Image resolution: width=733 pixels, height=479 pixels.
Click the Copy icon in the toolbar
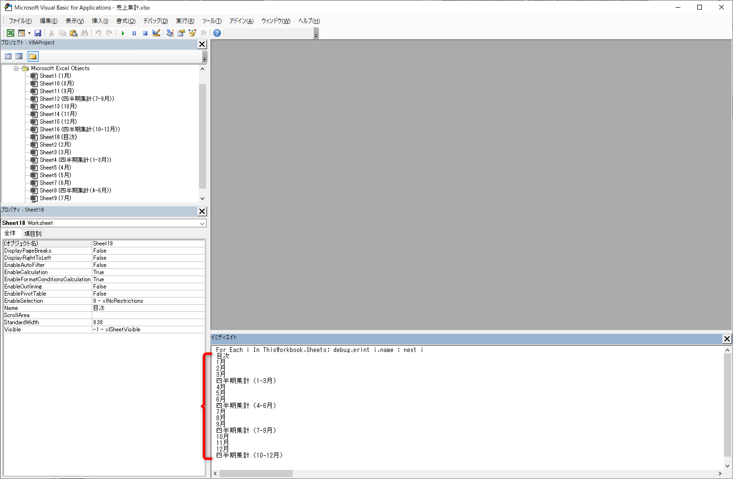coord(62,33)
